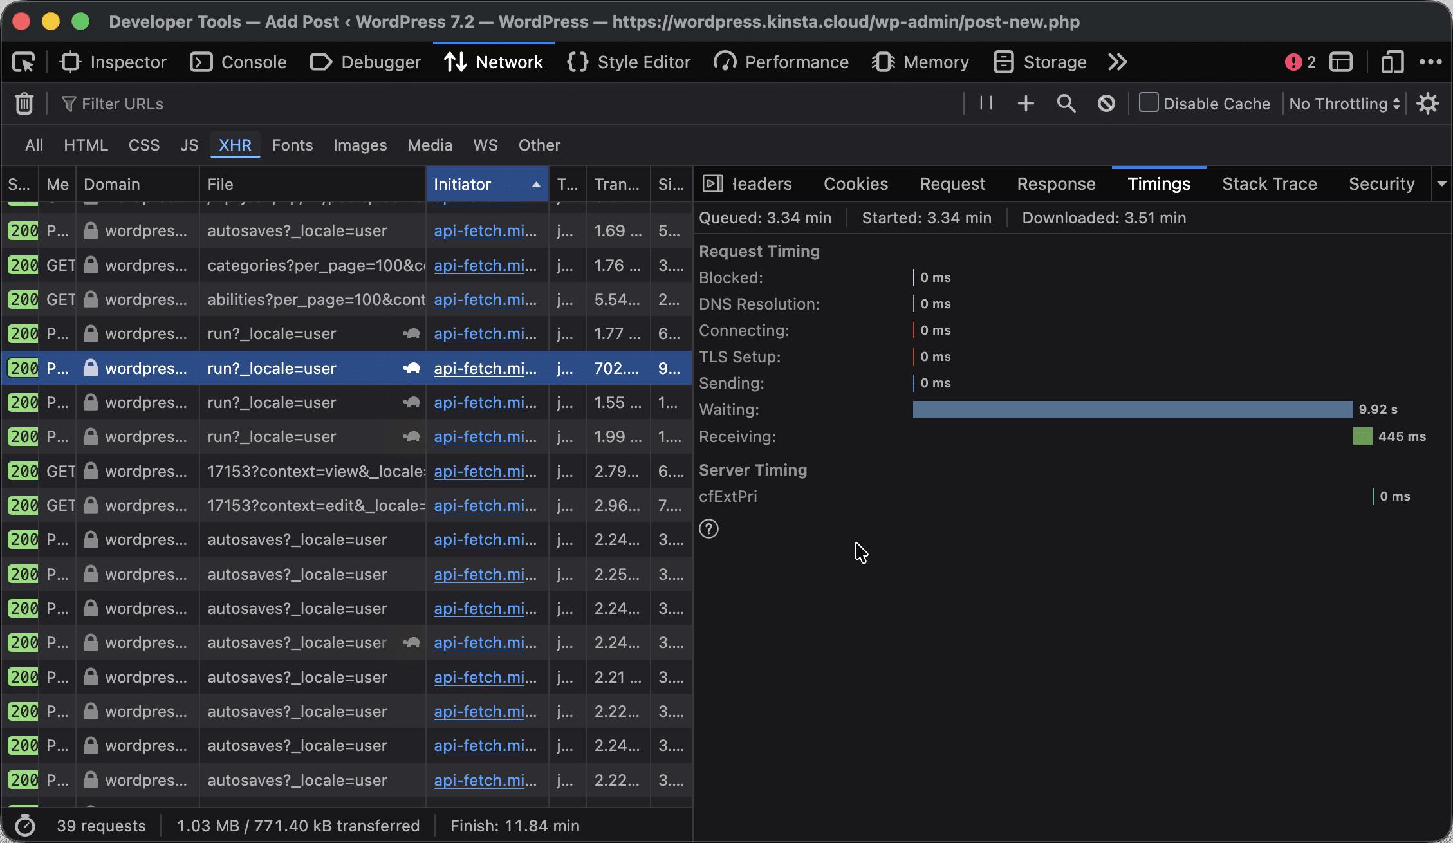Open api-fetch initiator link of selected row
Screen dimensions: 1453x843
pos(485,368)
